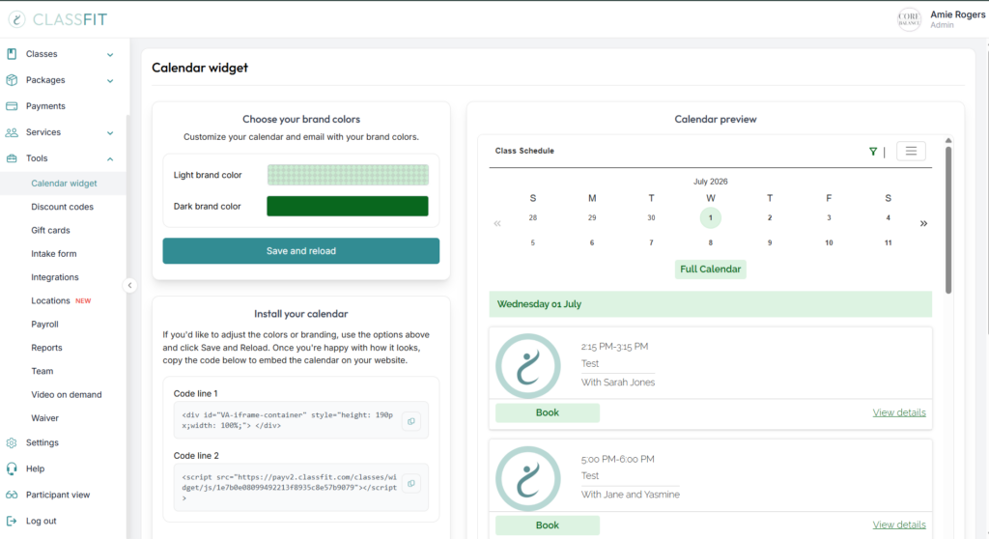Click the With Sarah Jones text
989x539 pixels.
point(618,383)
